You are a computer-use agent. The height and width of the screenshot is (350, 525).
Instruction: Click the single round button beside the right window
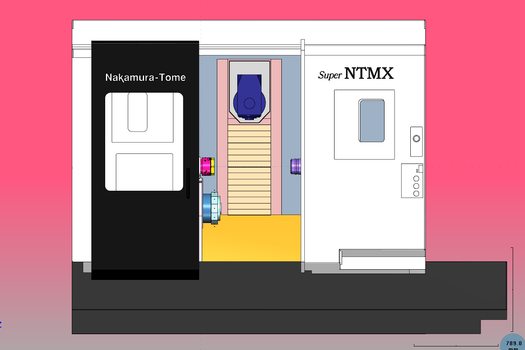pyautogui.click(x=416, y=139)
